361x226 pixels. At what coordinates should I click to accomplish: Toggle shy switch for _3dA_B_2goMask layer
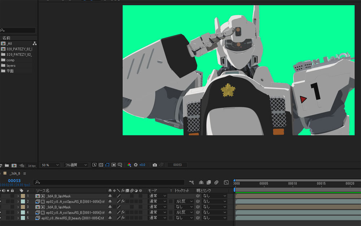coord(110,196)
